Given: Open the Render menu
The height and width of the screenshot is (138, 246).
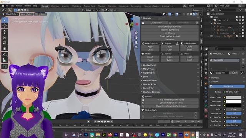Looking at the screenshot, I should 19,6.
